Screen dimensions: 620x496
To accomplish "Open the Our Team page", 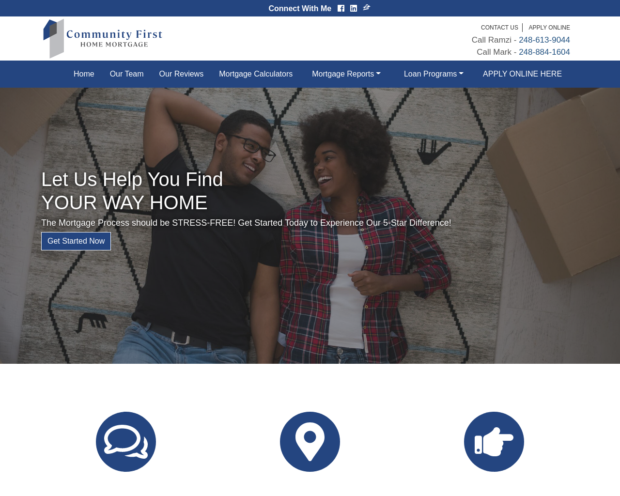I will click(126, 74).
